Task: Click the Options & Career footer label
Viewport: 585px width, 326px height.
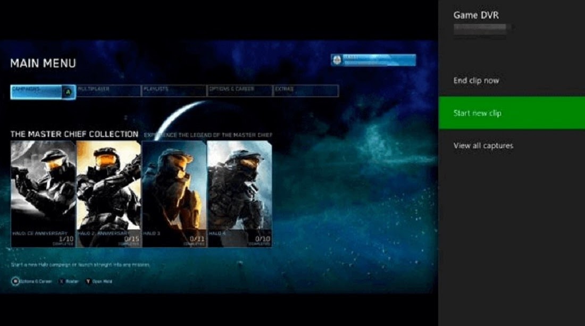Action: (x=36, y=281)
